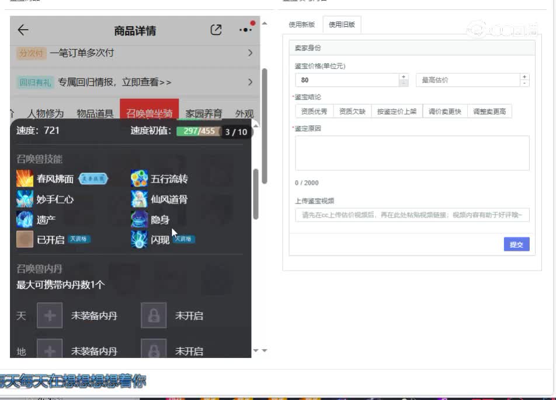Select the 妙手仁心 skill icon
Viewport: 556px width, 400px height.
25,199
